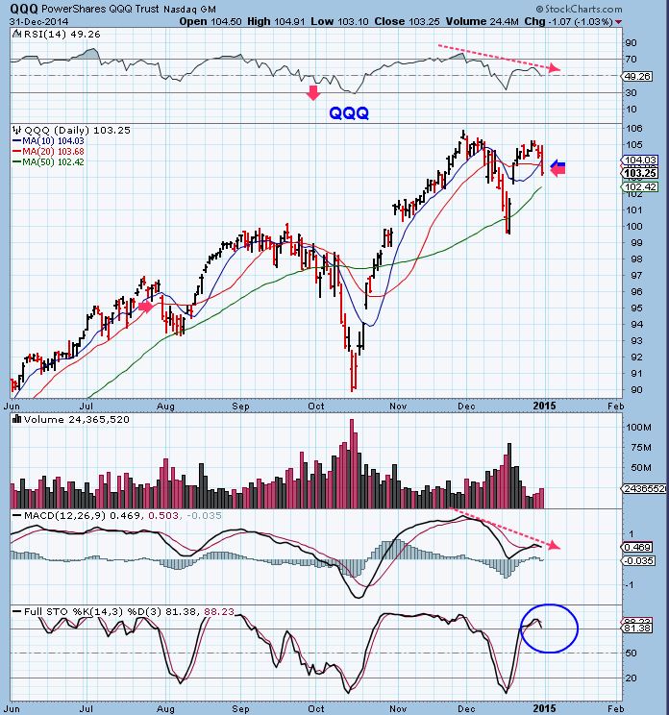This screenshot has width=669, height=715.
Task: Click Feb on the bottom stochastic time axis
Action: (615, 708)
